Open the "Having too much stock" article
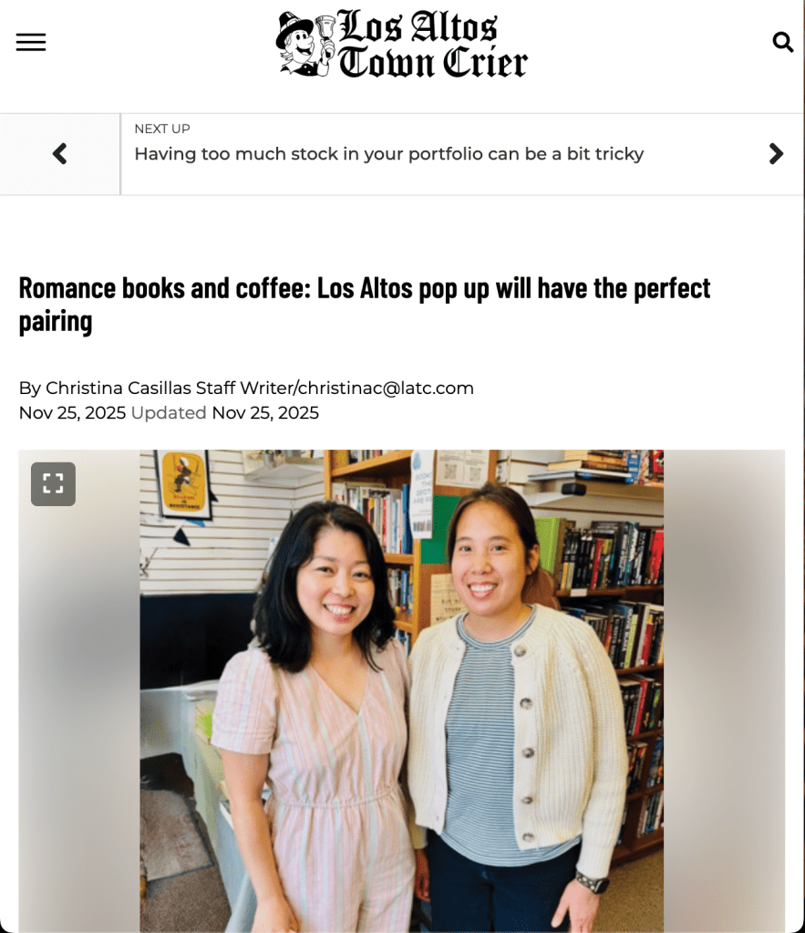Screen dimensions: 805x933 click(x=389, y=154)
